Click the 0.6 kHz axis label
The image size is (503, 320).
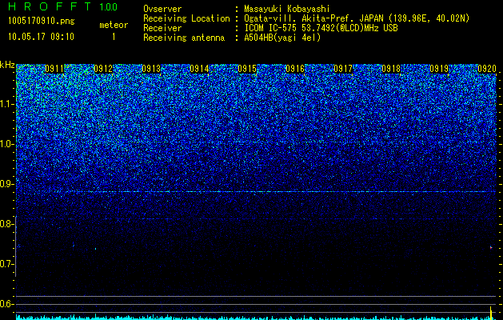coord(6,304)
